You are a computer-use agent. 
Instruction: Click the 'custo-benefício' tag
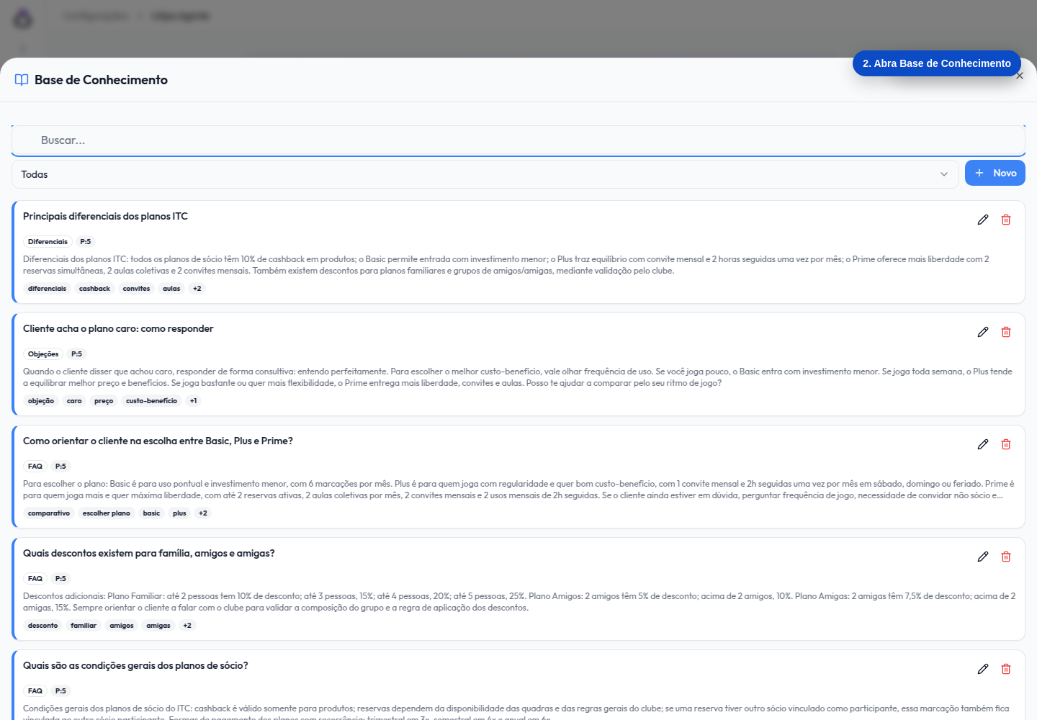pos(151,401)
